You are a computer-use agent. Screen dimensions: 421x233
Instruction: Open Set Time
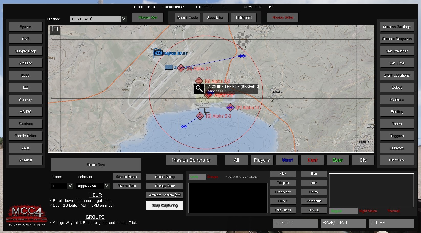click(397, 63)
